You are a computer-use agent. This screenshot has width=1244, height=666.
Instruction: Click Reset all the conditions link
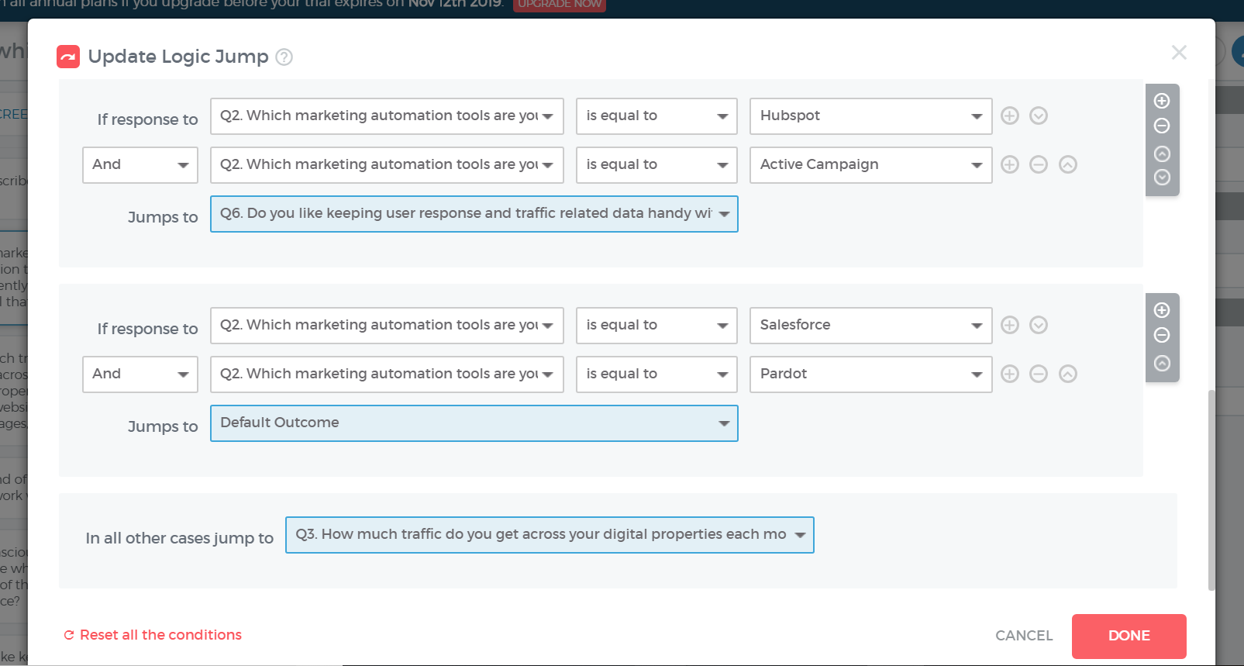pyautogui.click(x=153, y=635)
